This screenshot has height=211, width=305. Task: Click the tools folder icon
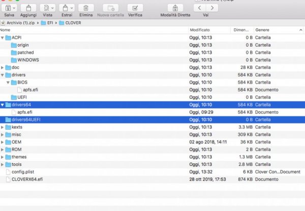[8, 165]
